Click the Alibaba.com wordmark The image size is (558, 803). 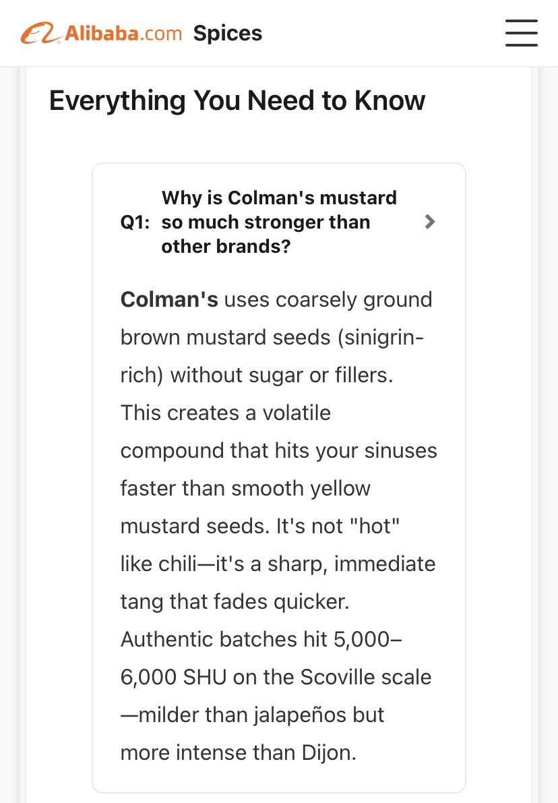123,33
